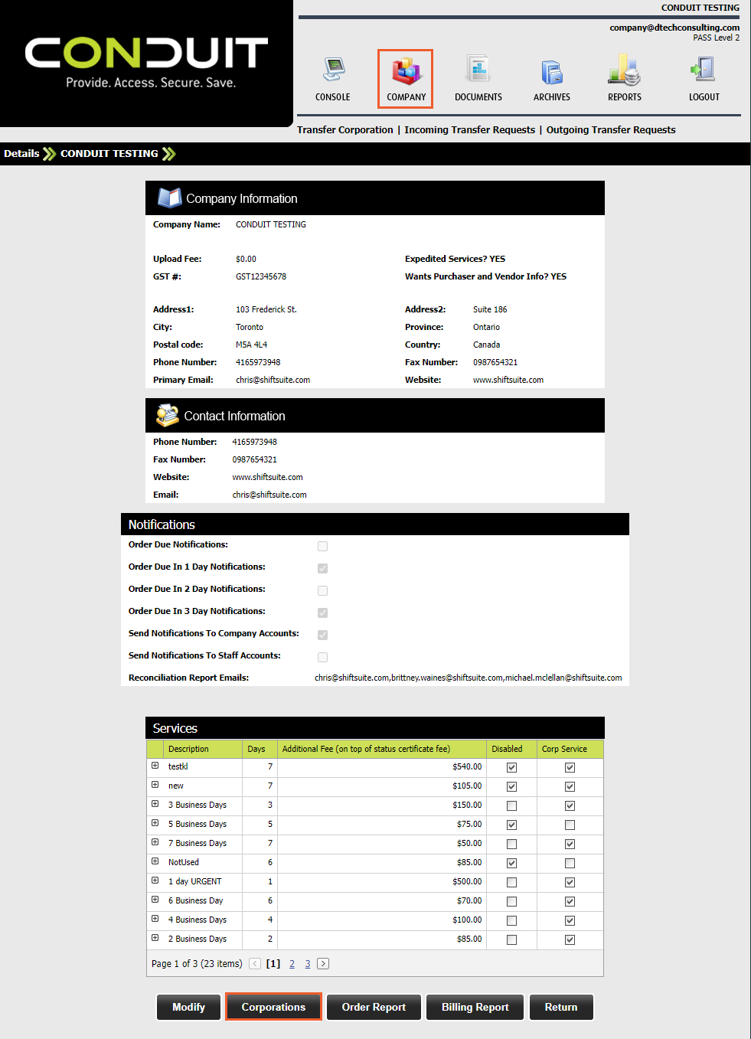Expand the 3 Business Days row
This screenshot has height=1039, width=751.
coord(155,804)
